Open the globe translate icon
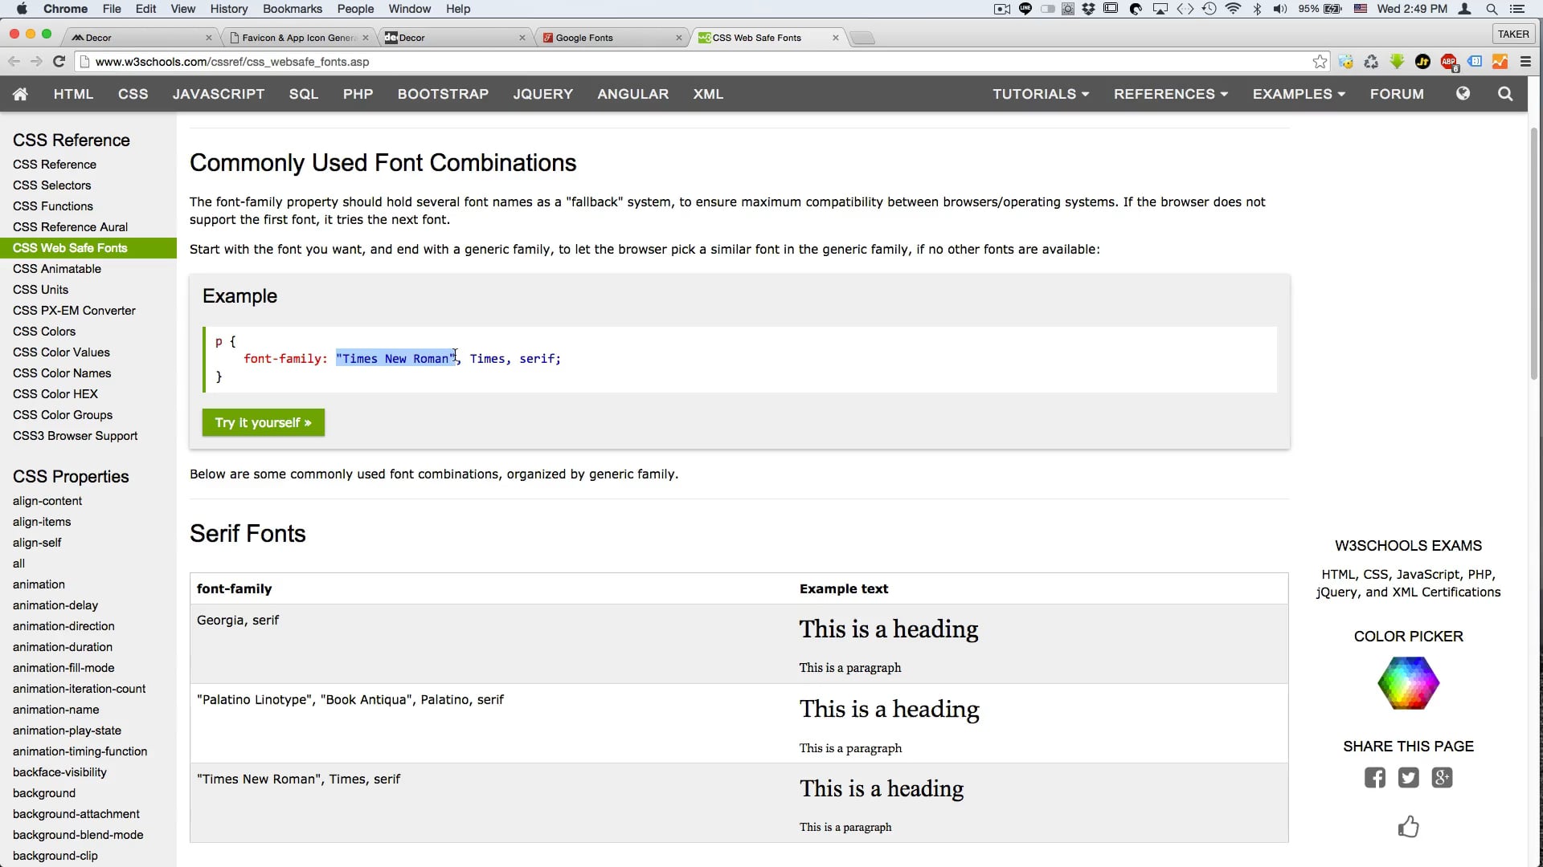 [1463, 94]
